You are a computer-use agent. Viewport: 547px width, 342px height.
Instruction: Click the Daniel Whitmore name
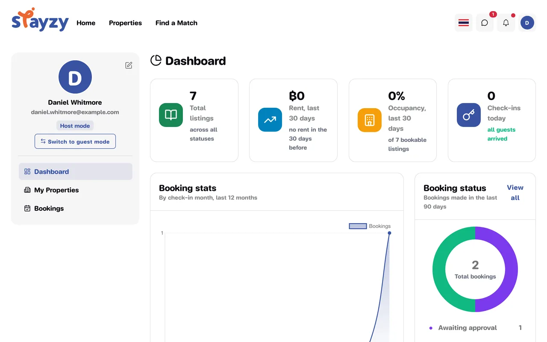click(x=75, y=103)
